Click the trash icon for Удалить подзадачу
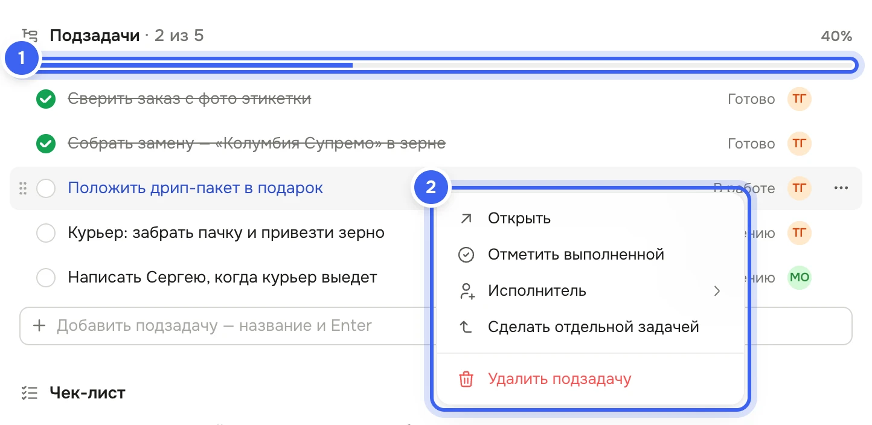The width and height of the screenshot is (872, 425). point(466,379)
